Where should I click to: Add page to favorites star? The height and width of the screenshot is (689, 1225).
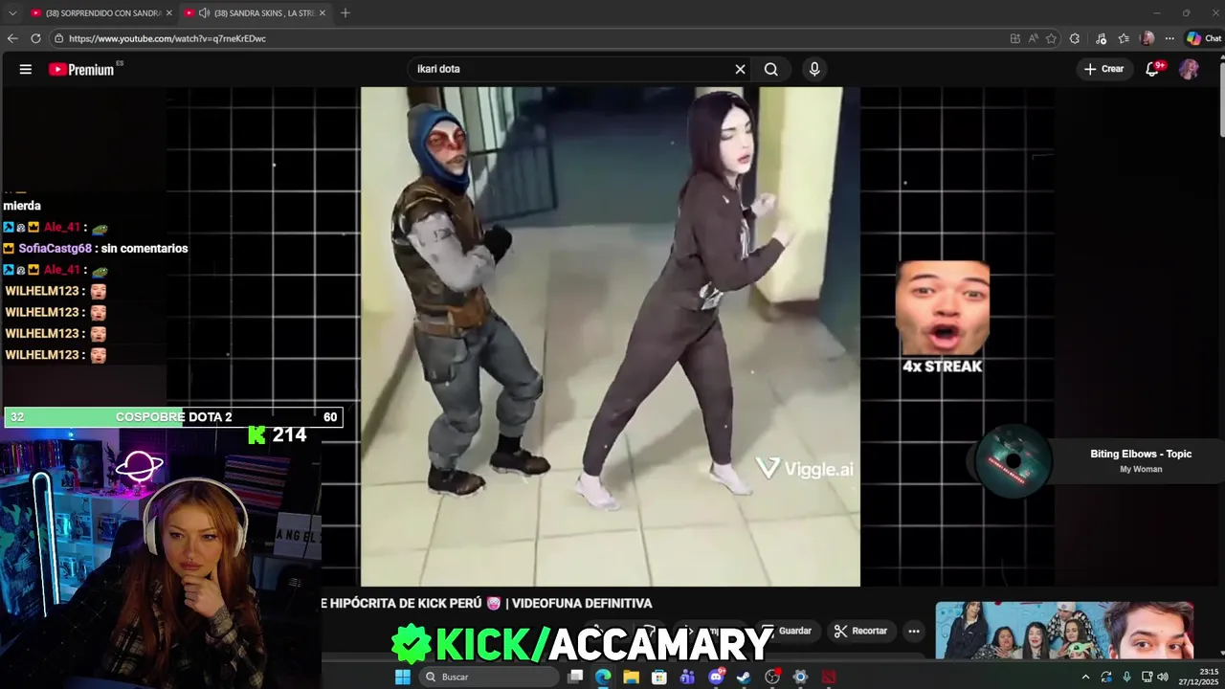[x=1052, y=38]
